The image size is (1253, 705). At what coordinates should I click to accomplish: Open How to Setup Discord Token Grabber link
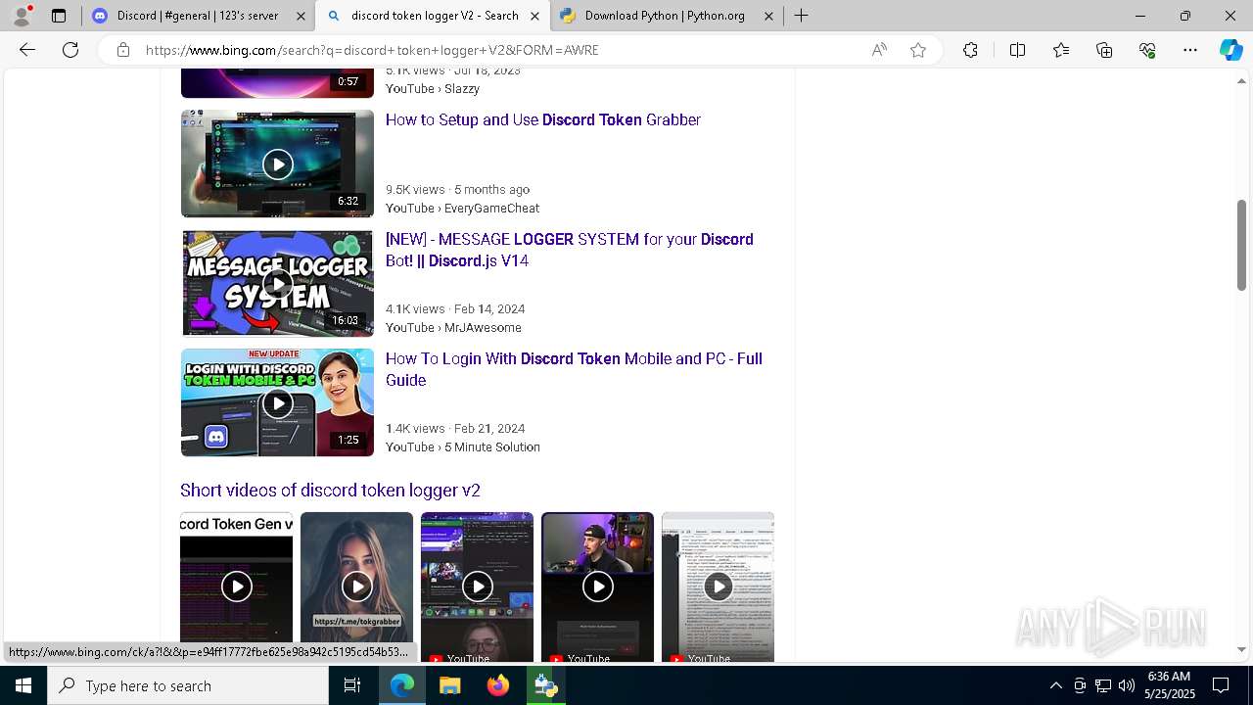[542, 119]
